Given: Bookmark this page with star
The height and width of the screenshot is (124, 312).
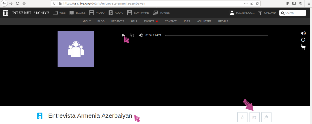Looking at the screenshot, I should coord(257,3).
